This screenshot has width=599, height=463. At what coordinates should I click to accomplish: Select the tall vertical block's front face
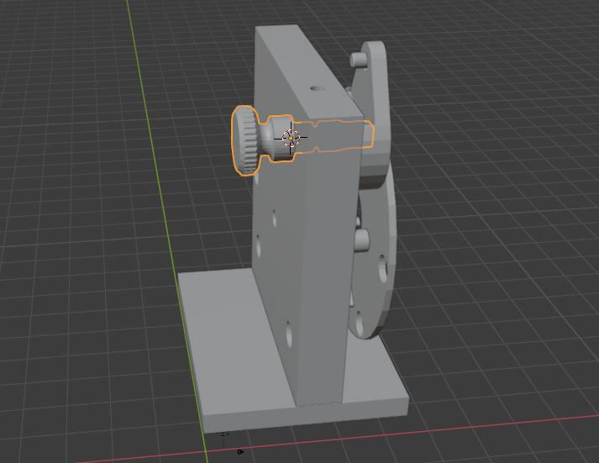pos(328,264)
